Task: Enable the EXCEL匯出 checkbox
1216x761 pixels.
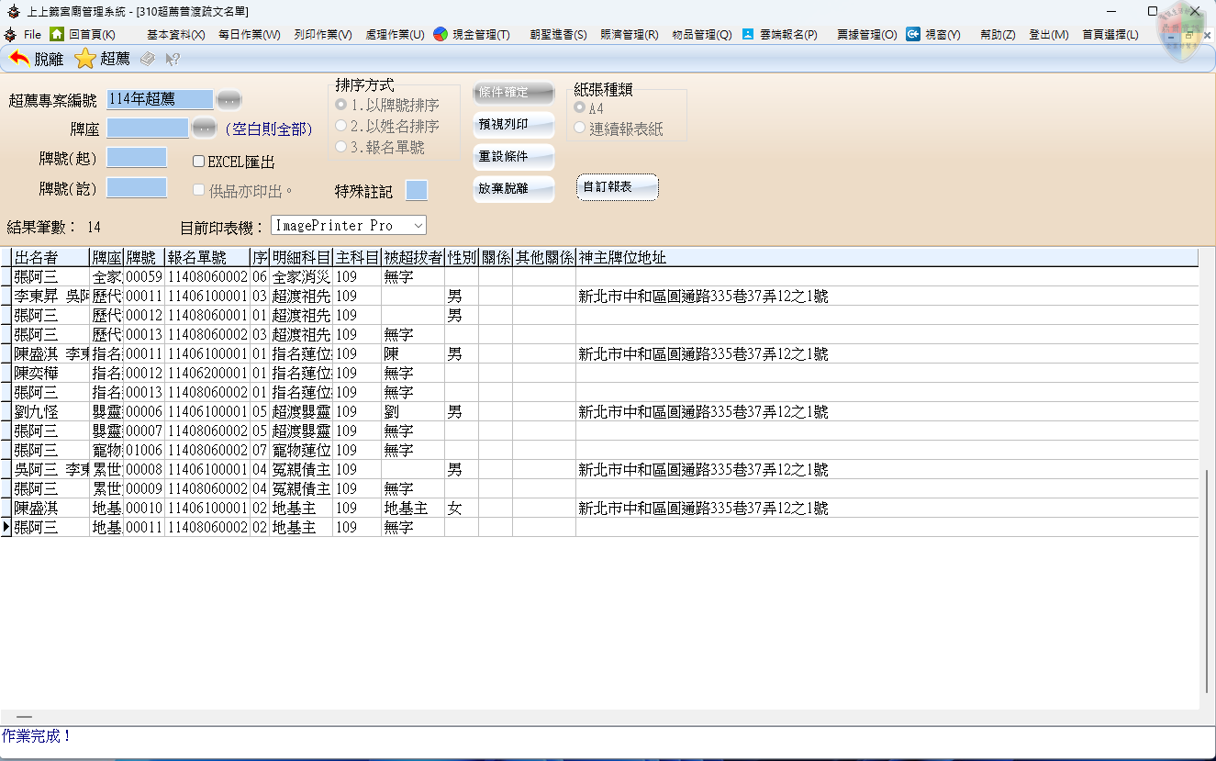Action: point(199,162)
